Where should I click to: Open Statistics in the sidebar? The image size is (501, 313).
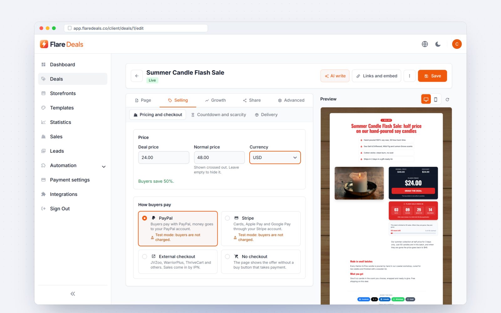click(x=73, y=122)
